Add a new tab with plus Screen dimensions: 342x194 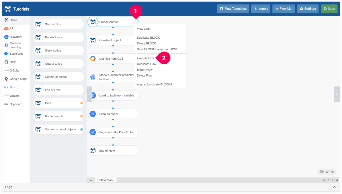(91, 180)
